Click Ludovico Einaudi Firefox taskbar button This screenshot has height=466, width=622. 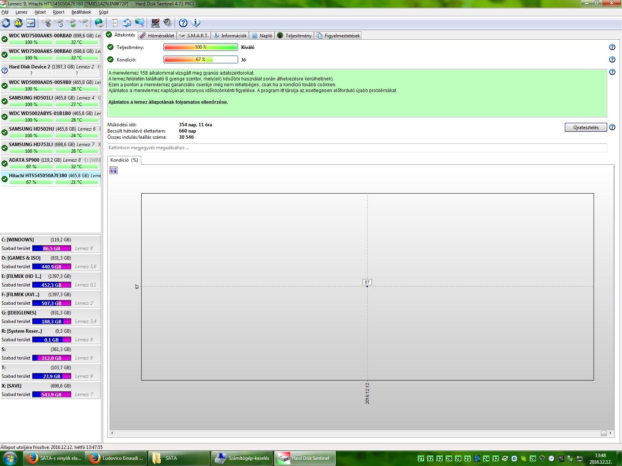click(116, 458)
